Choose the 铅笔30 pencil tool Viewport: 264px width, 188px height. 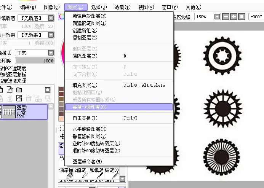[112, 173]
